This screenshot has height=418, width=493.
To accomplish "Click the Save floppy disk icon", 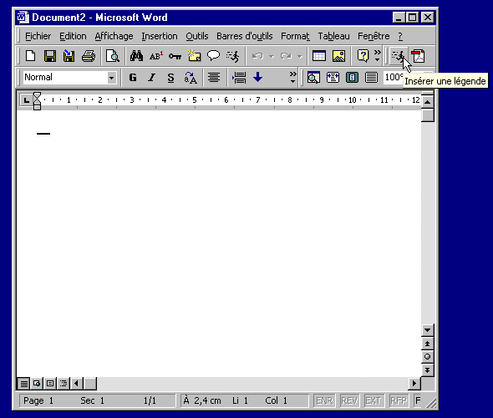I will (x=50, y=56).
